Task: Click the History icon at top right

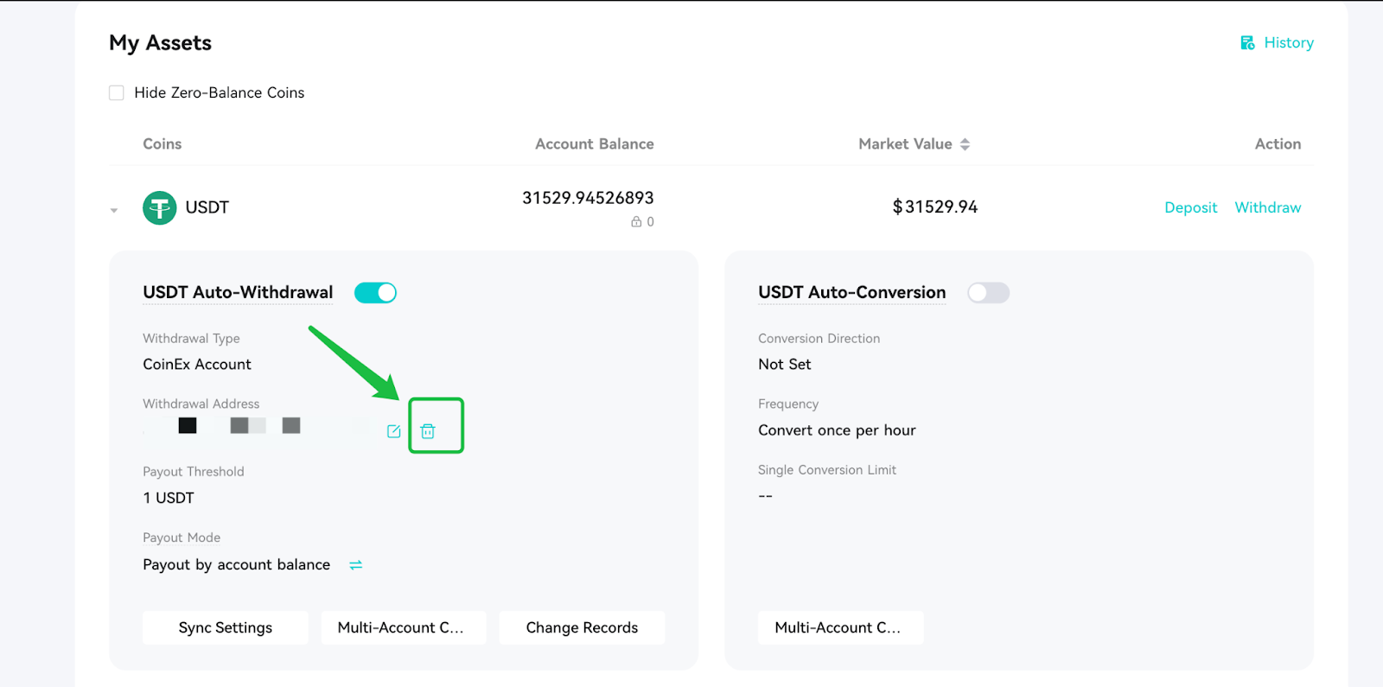Action: [x=1247, y=43]
